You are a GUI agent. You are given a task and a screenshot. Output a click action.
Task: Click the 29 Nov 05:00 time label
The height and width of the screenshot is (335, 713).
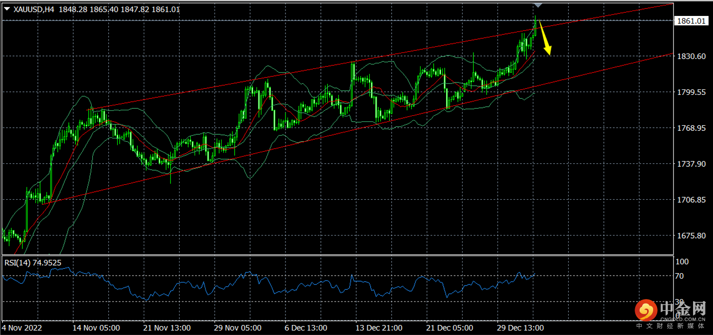(x=238, y=328)
